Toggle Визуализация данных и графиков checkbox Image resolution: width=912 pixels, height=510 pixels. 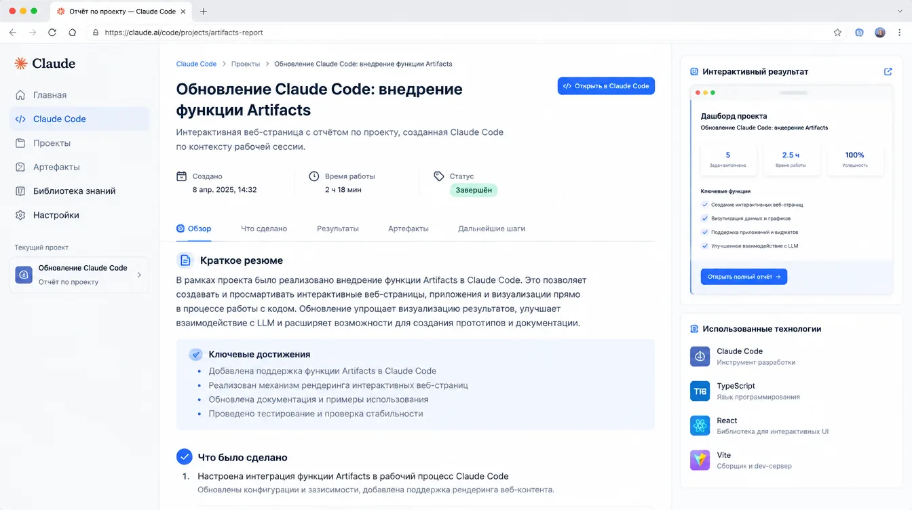704,218
